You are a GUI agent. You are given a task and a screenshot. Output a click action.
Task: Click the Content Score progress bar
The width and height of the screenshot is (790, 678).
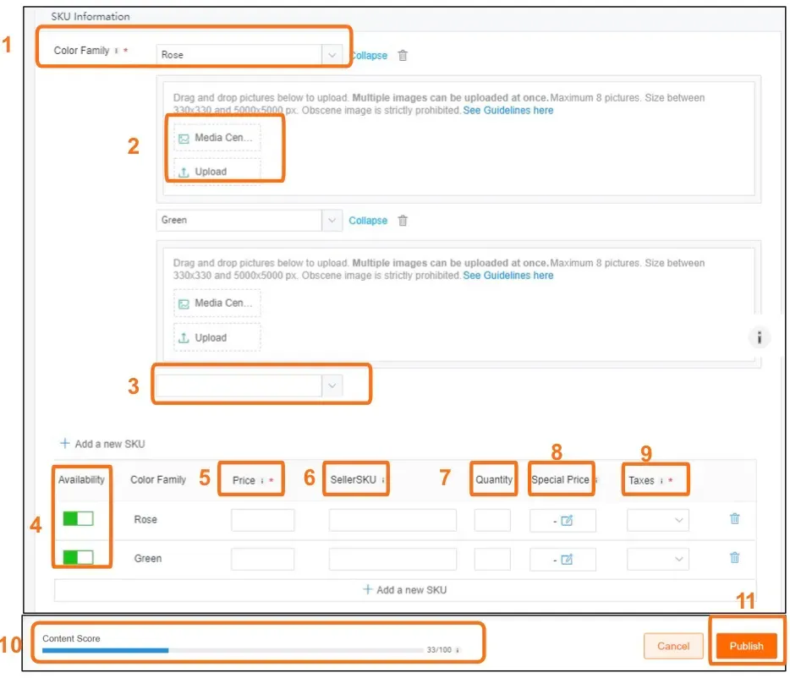[233, 650]
